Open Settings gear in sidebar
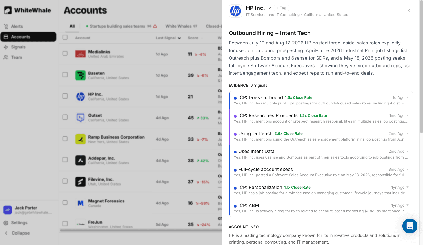Image resolution: width=423 pixels, height=245 pixels. [x=6, y=223]
